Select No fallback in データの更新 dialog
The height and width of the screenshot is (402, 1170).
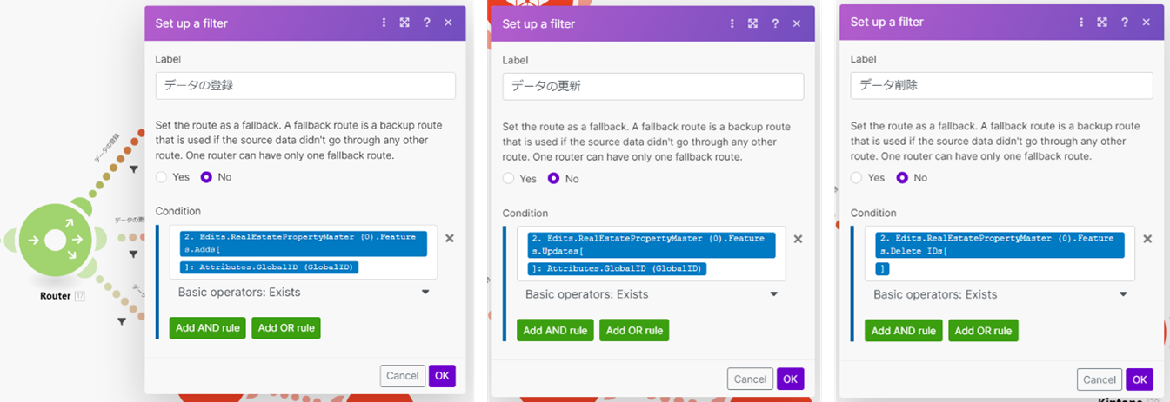pyautogui.click(x=555, y=179)
